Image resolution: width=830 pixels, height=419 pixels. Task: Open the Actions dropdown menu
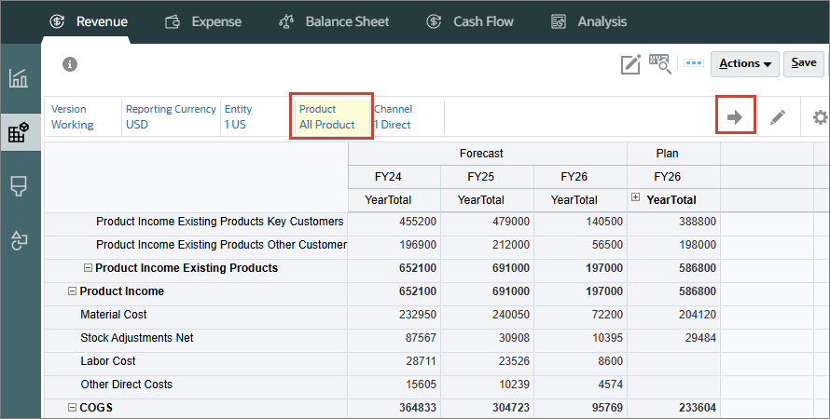745,64
